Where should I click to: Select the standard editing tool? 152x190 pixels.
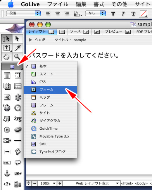7,39
